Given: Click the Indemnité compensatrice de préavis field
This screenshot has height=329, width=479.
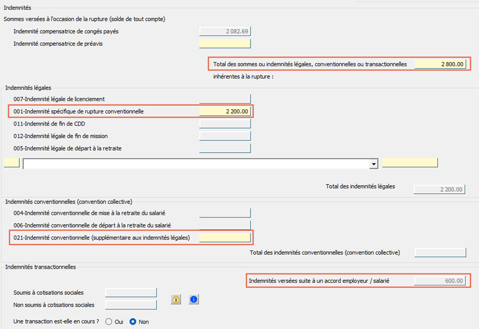Looking at the screenshot, I should tap(225, 44).
